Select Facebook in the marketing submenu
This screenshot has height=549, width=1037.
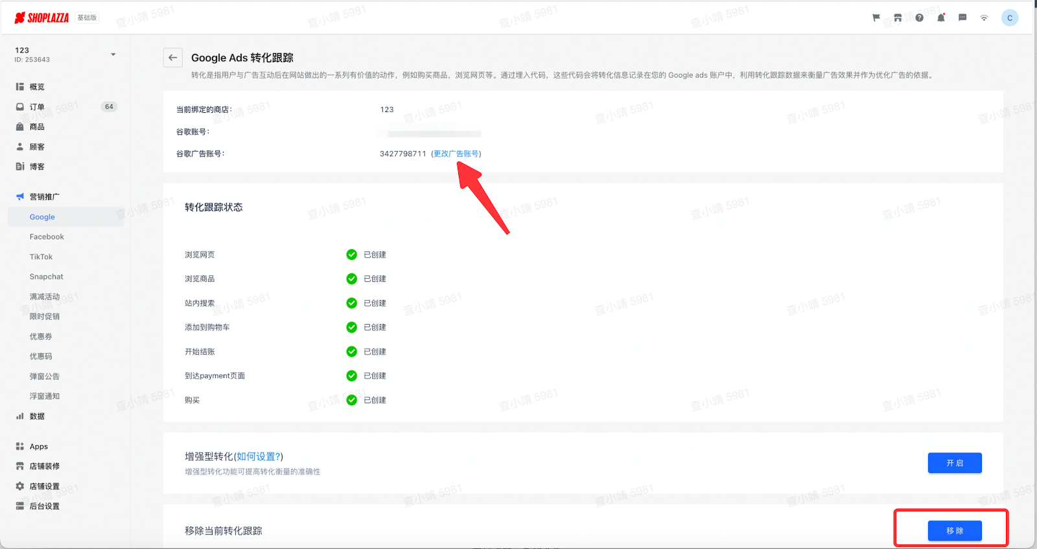click(x=47, y=237)
